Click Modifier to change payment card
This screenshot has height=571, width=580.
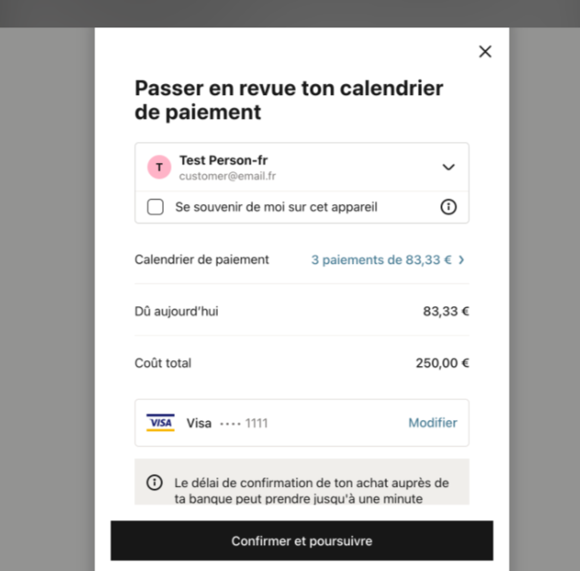(x=432, y=423)
